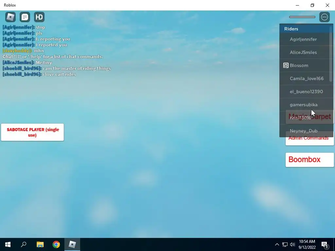The width and height of the screenshot is (335, 251).
Task: Open the three-dots more menu icon
Action: point(324,17)
